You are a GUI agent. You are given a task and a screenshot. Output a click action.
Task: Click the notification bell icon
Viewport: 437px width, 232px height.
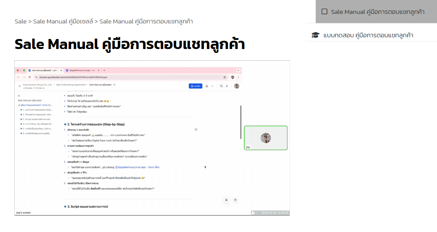(207, 86)
